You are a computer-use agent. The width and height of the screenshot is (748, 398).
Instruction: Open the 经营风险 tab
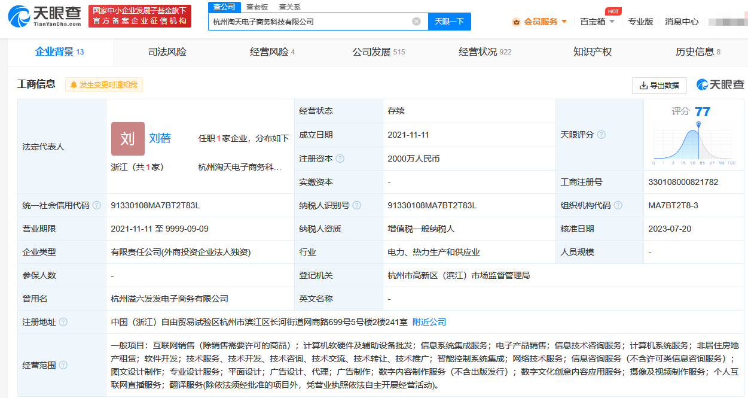coord(273,52)
